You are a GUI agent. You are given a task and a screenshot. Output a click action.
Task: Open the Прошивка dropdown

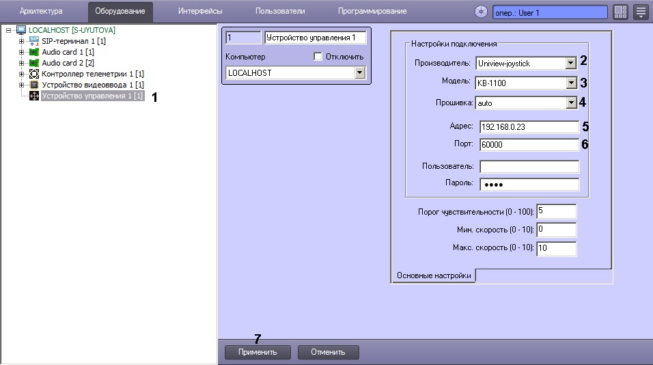click(571, 103)
